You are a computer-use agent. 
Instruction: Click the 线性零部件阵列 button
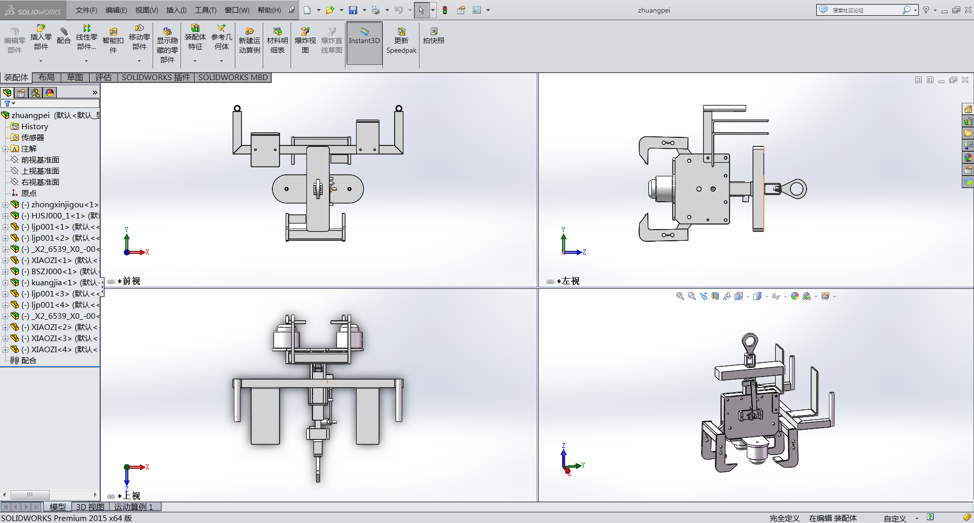[x=87, y=38]
